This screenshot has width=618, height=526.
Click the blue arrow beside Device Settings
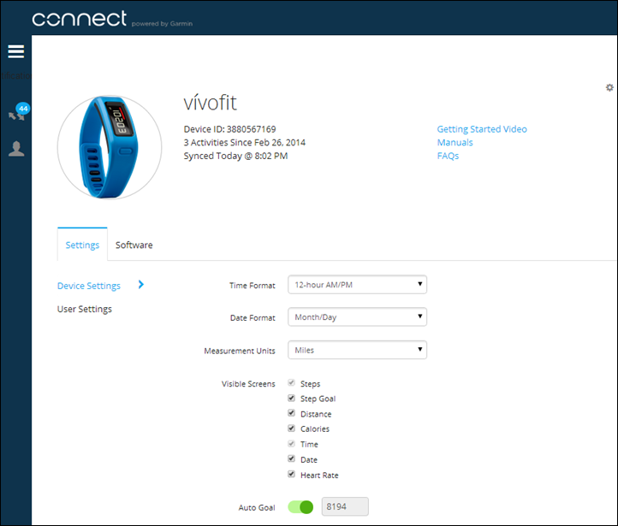pyautogui.click(x=140, y=285)
